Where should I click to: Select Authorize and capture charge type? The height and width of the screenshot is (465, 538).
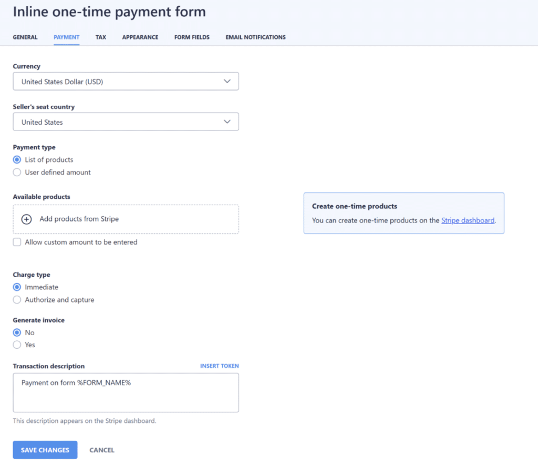point(16,299)
